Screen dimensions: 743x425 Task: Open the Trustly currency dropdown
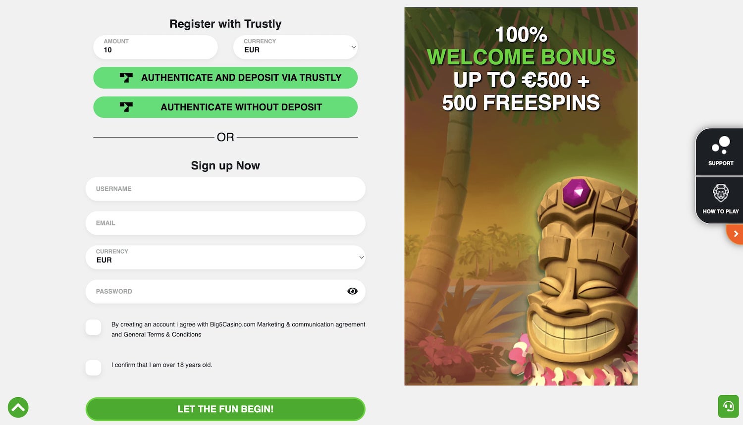click(295, 47)
